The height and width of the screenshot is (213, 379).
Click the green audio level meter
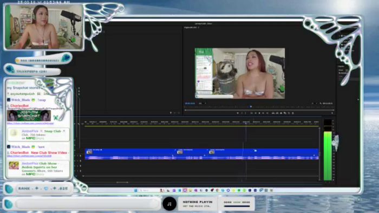pyautogui.click(x=328, y=156)
